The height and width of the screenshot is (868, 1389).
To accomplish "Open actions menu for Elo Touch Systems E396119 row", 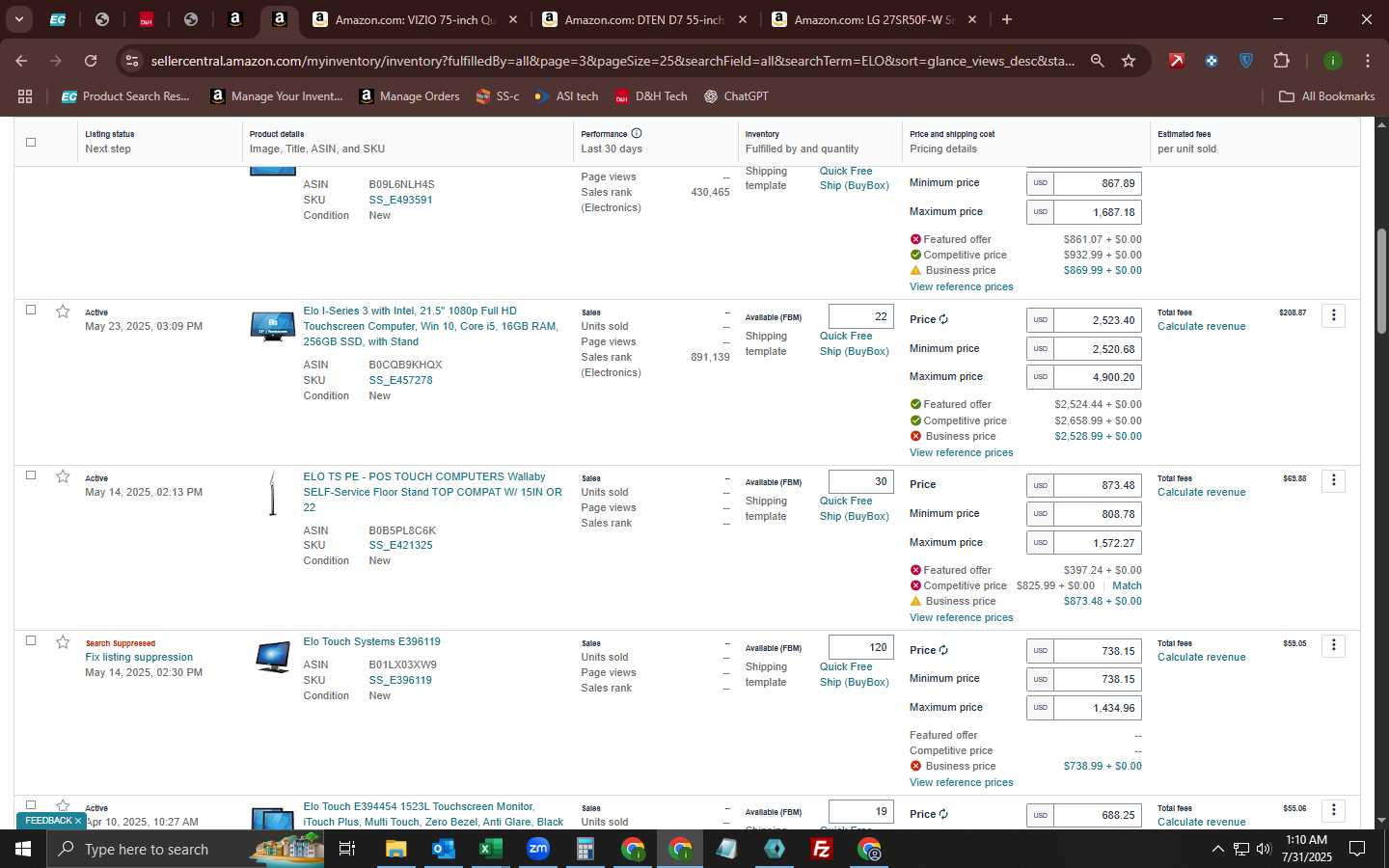I will coord(1333,645).
